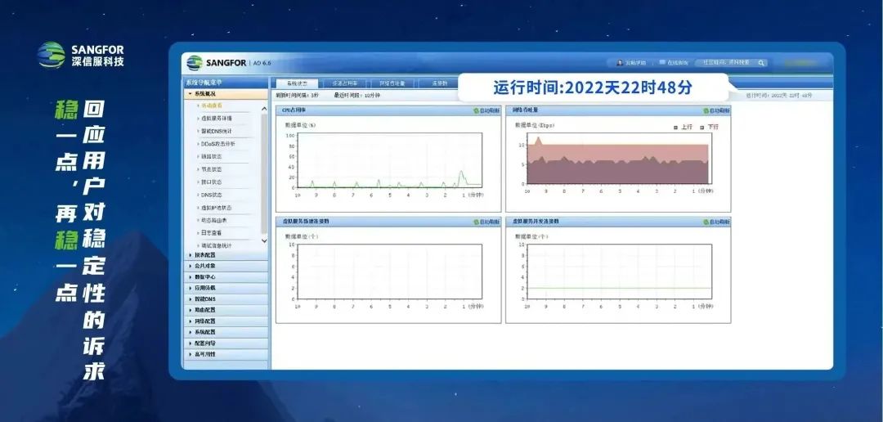Click 自动刷新 on the CPU占用率 panel
The image size is (883, 422).
pyautogui.click(x=486, y=111)
